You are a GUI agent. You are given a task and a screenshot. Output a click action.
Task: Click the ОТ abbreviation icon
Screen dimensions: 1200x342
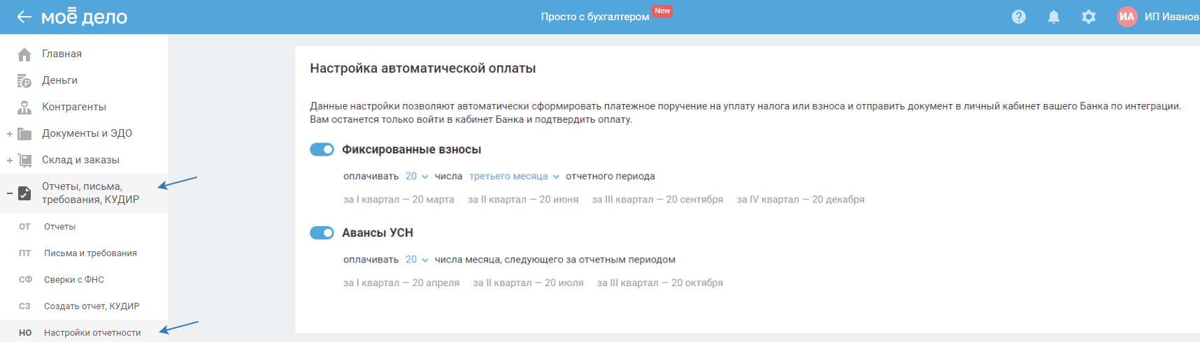[x=25, y=227]
